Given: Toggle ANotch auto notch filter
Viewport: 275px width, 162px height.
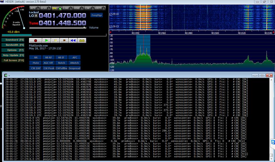Looking at the screenshot, I should click(74, 63).
